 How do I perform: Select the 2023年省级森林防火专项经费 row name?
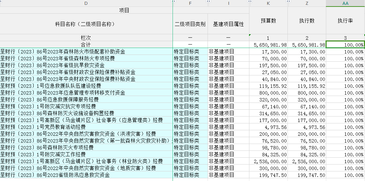coord(86,58)
